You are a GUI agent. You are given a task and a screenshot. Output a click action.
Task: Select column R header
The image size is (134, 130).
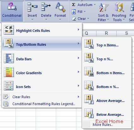106,33
